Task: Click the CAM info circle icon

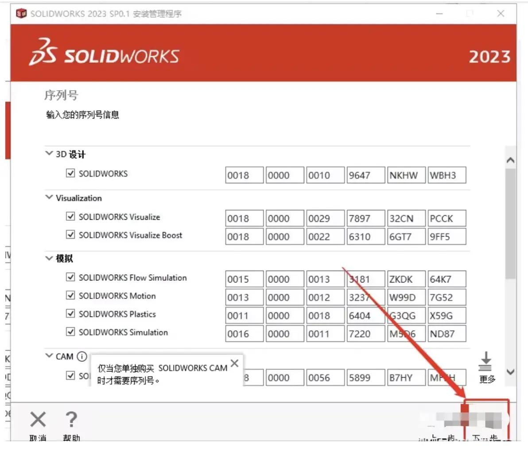Action: tap(82, 356)
